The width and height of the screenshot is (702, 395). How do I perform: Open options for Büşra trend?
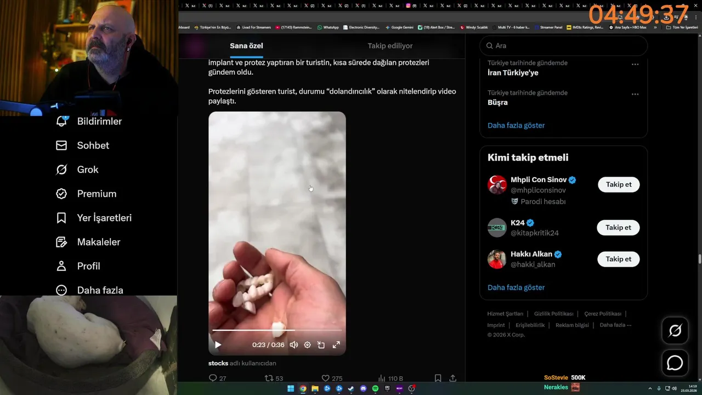[x=635, y=94]
